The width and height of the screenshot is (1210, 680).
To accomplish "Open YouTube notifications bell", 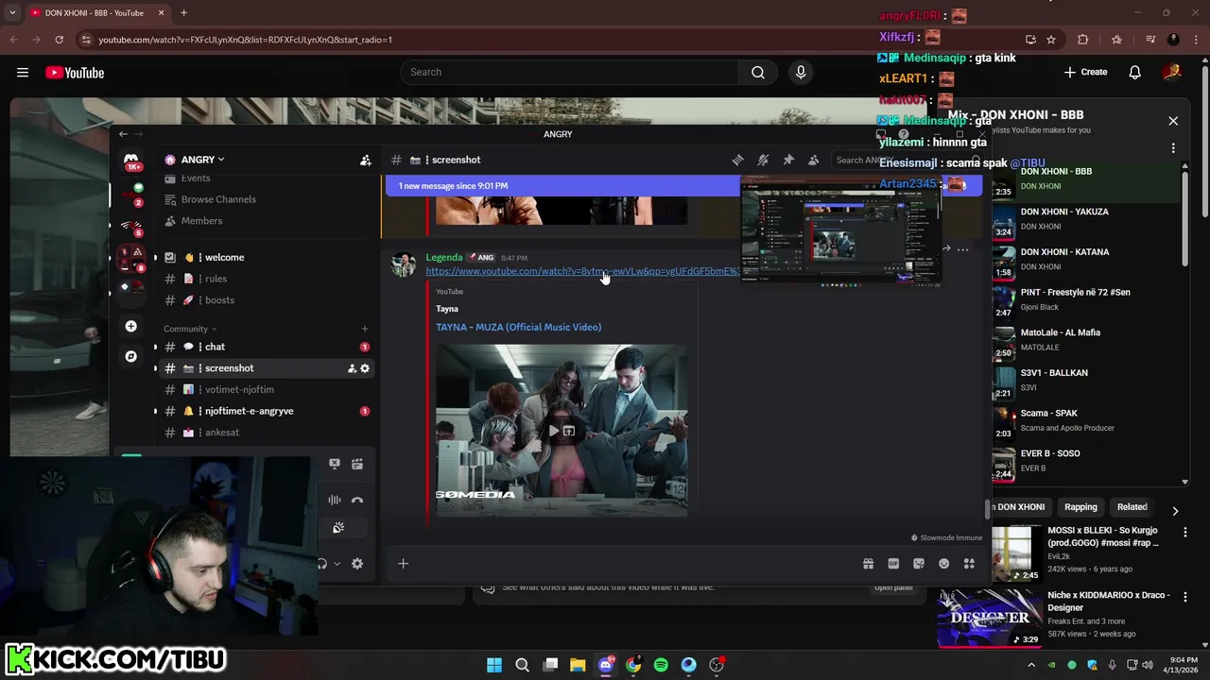I will [1135, 73].
